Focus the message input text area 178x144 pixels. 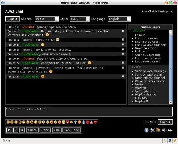pos(89,112)
